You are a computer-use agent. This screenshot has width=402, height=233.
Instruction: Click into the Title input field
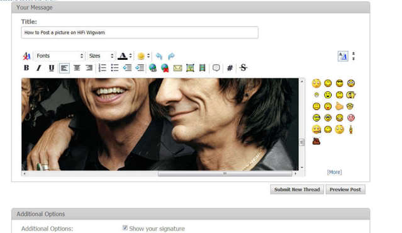pos(140,33)
